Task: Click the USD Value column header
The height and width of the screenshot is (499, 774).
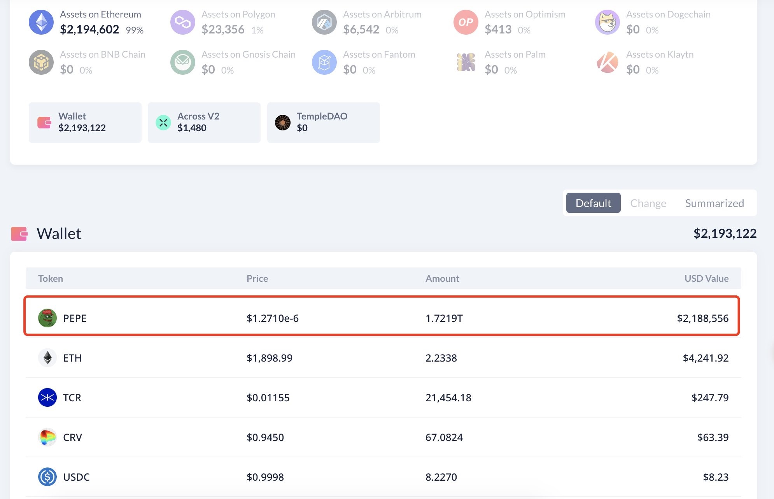Action: (706, 278)
